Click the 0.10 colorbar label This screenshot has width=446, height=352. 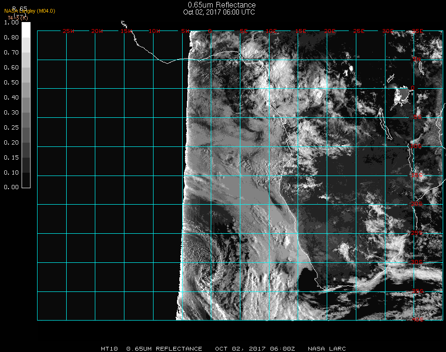tap(11, 173)
